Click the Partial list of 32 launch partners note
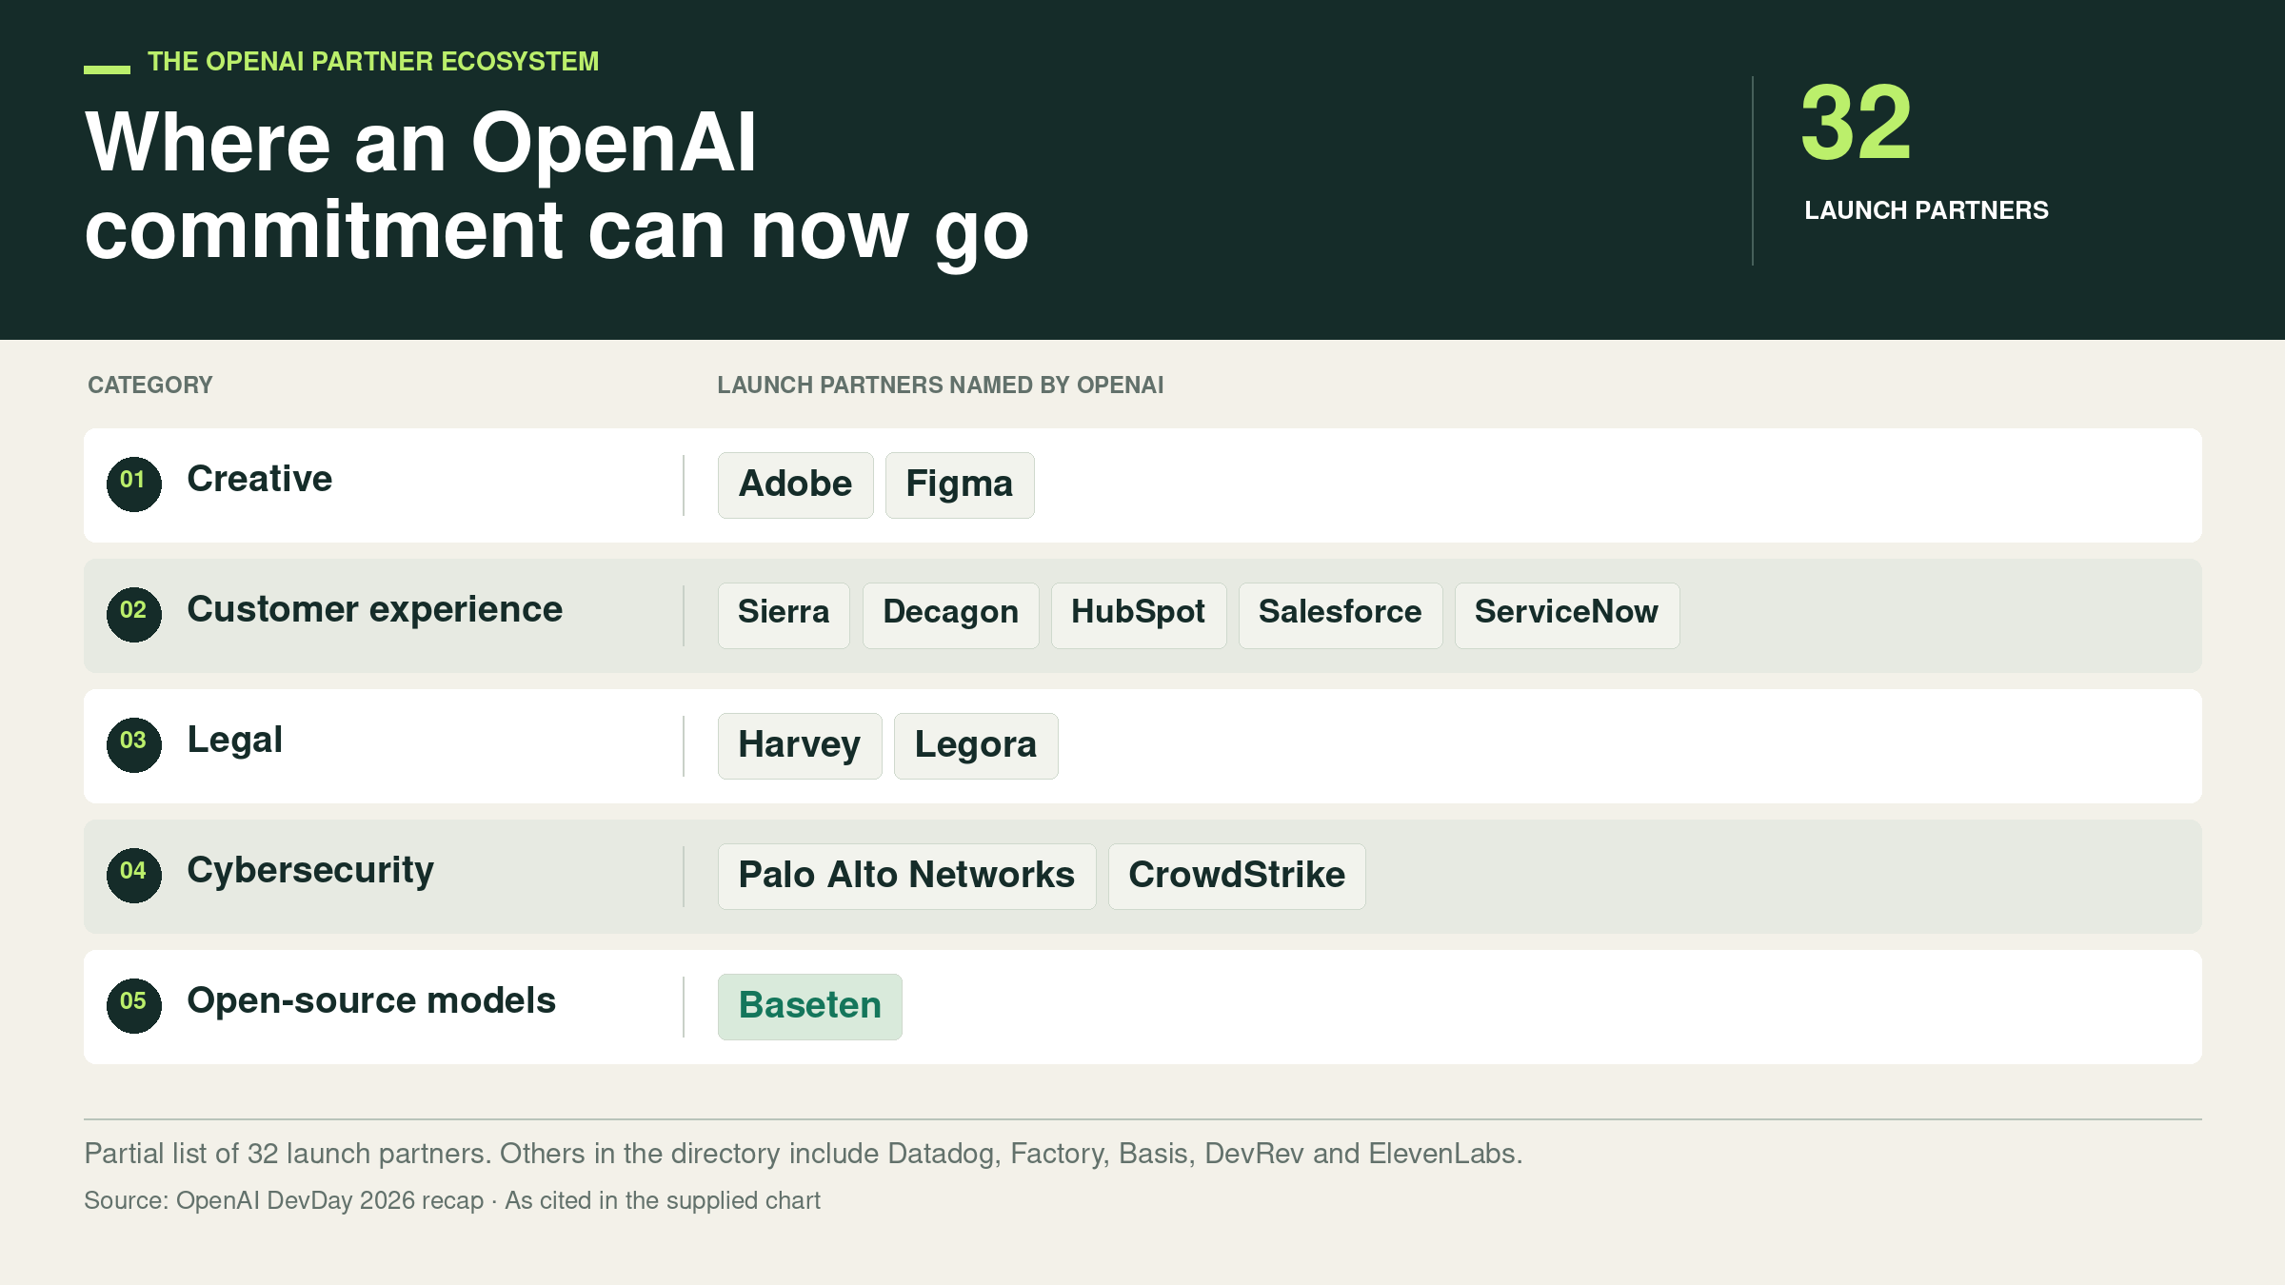Screen dimensions: 2285x1285 pyautogui.click(x=804, y=1154)
